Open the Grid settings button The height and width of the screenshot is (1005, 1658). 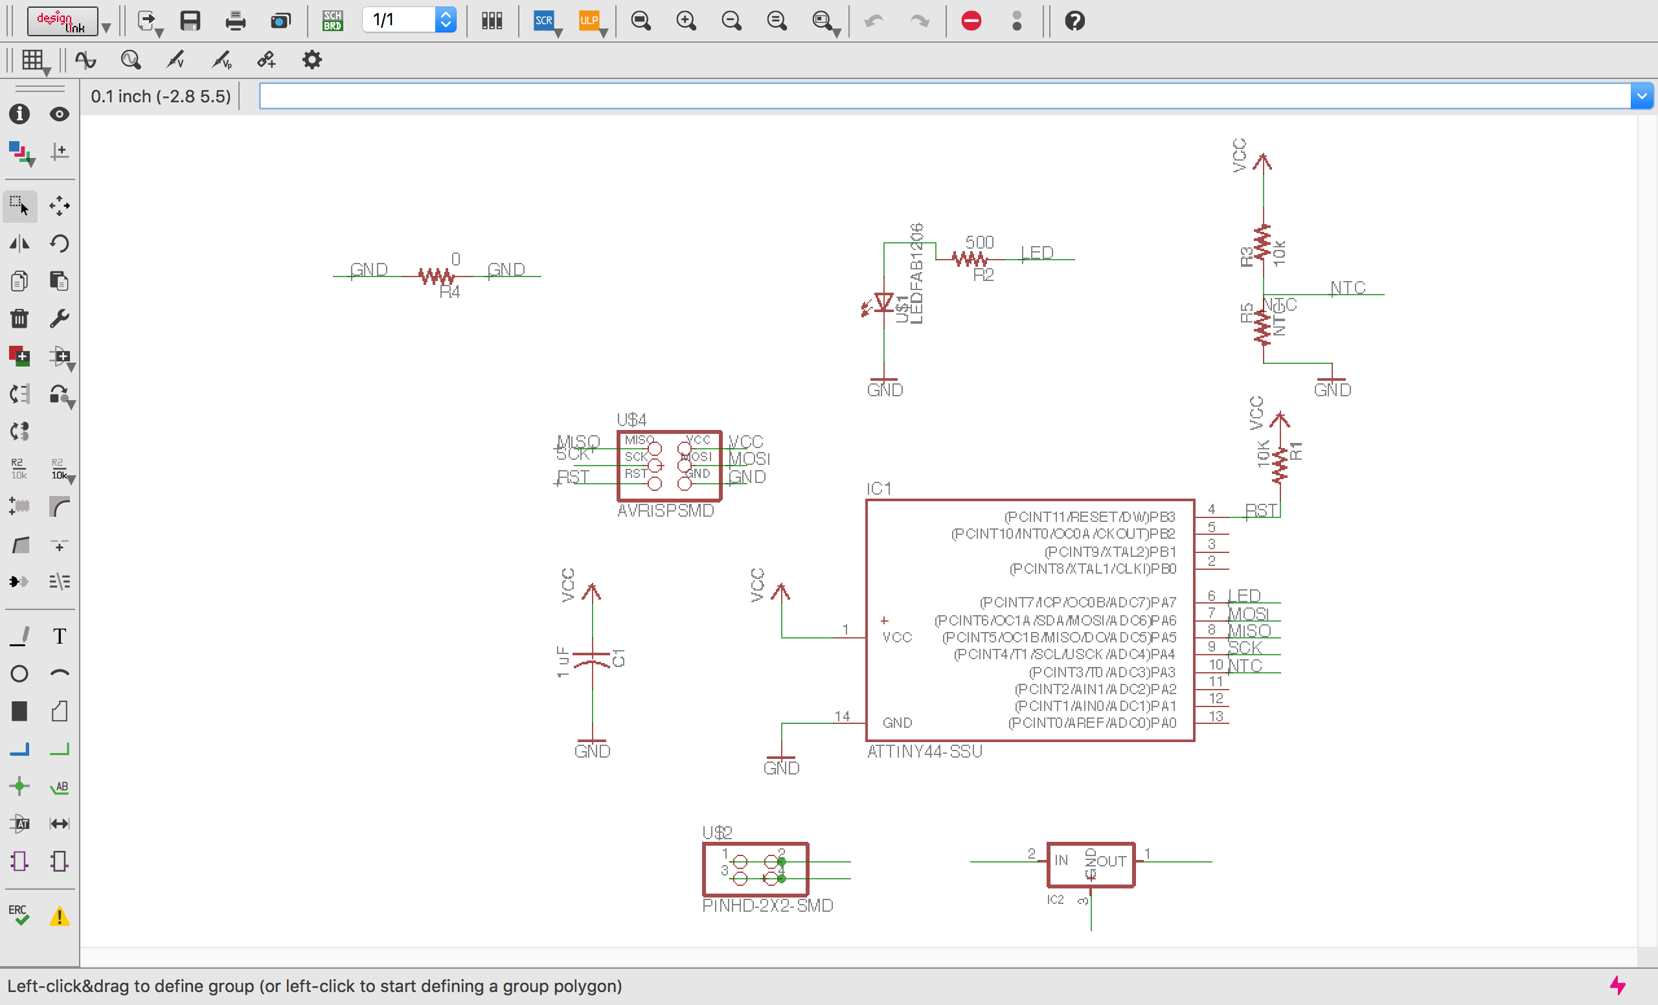pyautogui.click(x=34, y=60)
